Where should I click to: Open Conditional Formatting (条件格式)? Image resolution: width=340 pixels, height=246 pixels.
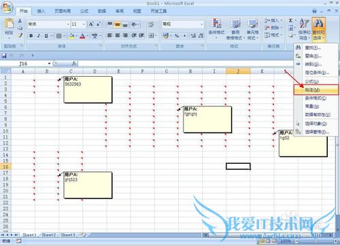pos(216,29)
